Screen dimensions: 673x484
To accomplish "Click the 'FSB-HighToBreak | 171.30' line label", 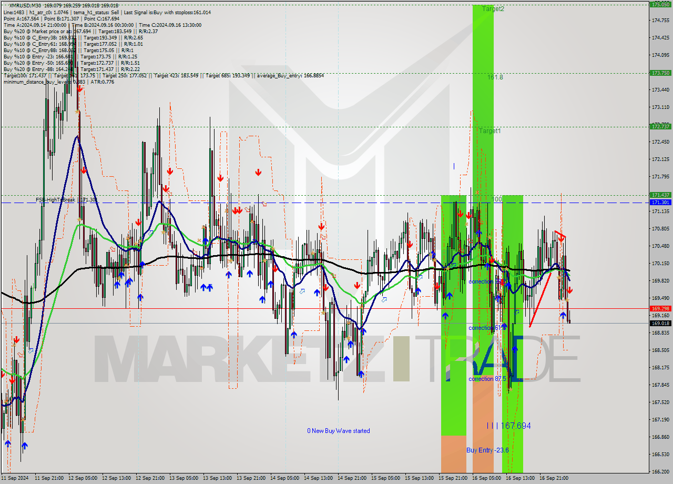I will (x=66, y=200).
